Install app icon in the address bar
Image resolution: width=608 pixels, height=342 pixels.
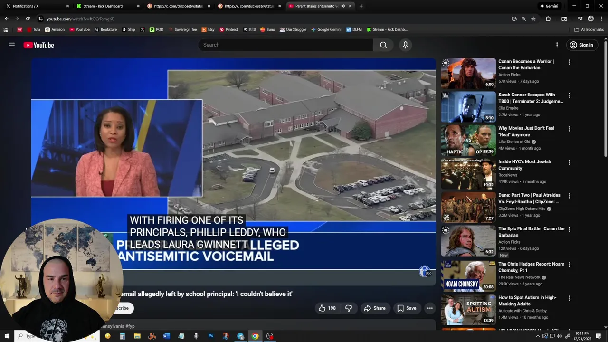tap(514, 19)
